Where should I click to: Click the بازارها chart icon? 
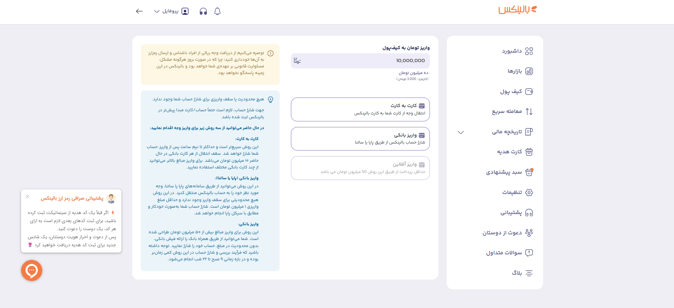(529, 71)
